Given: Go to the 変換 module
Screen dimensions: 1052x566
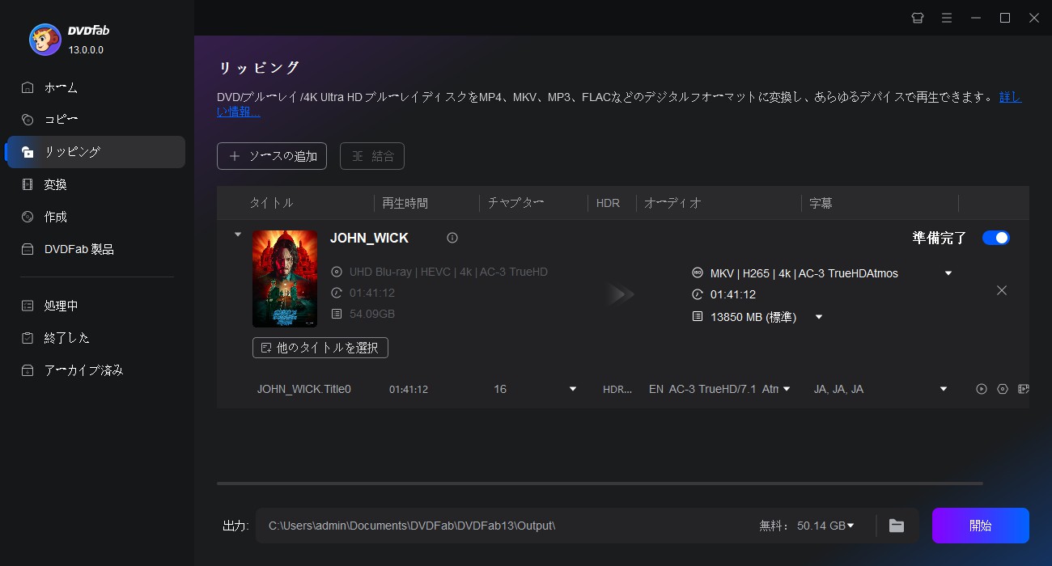Looking at the screenshot, I should [96, 184].
